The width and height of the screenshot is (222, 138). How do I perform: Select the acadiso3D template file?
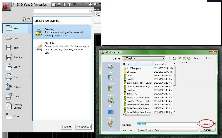(130, 94)
